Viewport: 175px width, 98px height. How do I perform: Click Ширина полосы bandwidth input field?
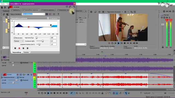(x=53, y=44)
